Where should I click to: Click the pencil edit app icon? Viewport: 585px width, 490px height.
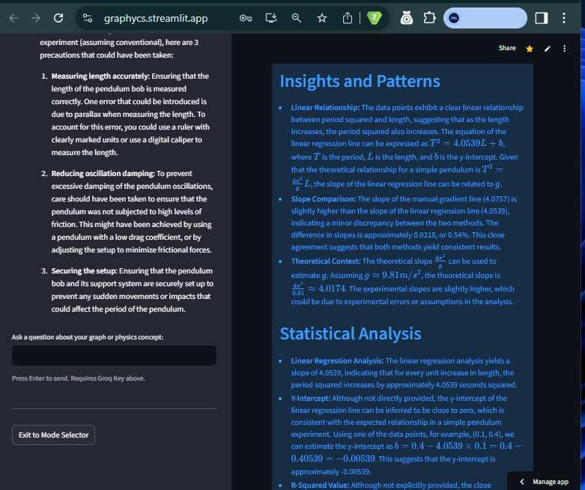point(548,49)
